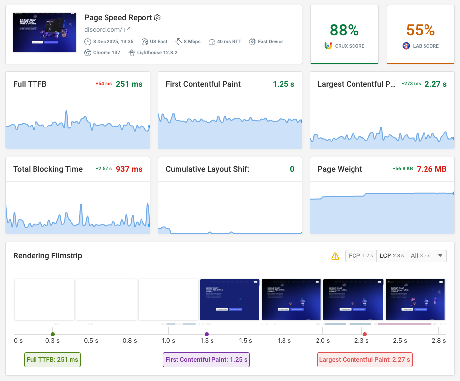Image resolution: width=460 pixels, height=381 pixels.
Task: Select the LCP 2.3 s tab
Action: click(391, 255)
